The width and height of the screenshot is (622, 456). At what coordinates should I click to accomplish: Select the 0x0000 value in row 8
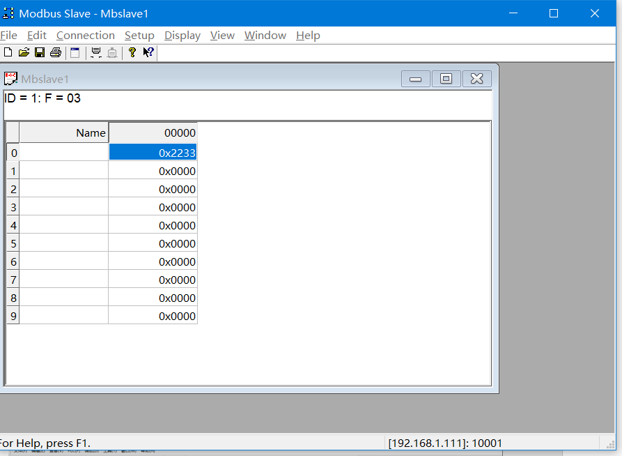pyautogui.click(x=153, y=298)
